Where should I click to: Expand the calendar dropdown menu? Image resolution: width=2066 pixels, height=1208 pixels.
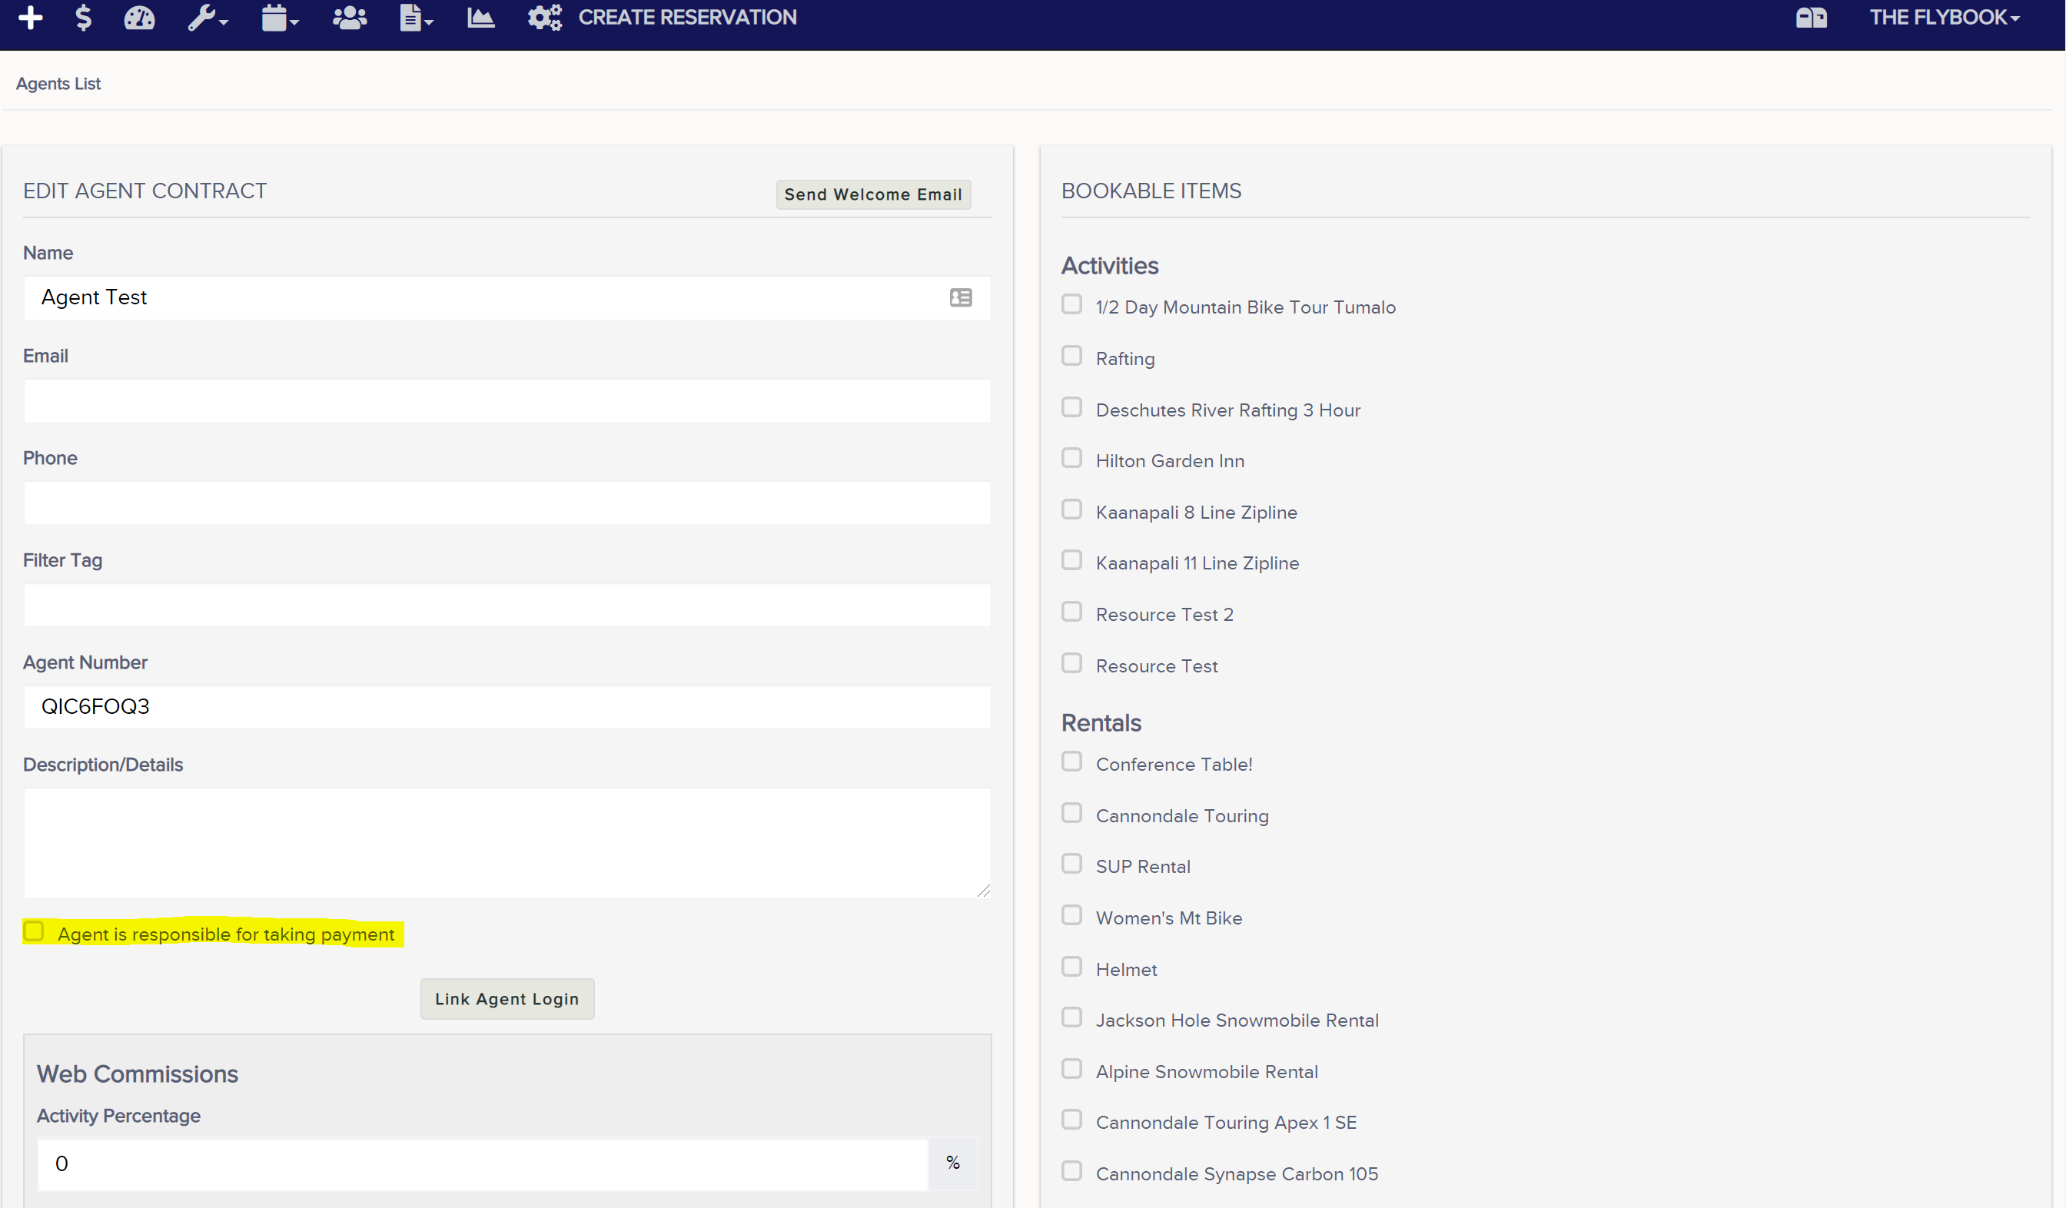pyautogui.click(x=281, y=17)
